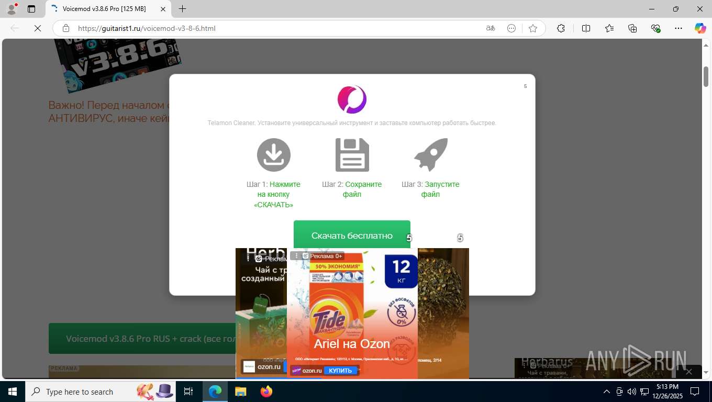The height and width of the screenshot is (402, 712).
Task: Close the bottom-right Herbarus ad
Action: coord(689,372)
